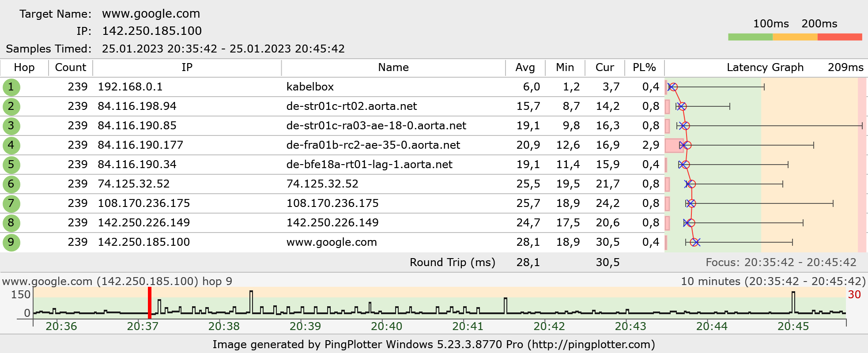The width and height of the screenshot is (868, 353).
Task: Click the green hop 7 circle
Action: (11, 203)
